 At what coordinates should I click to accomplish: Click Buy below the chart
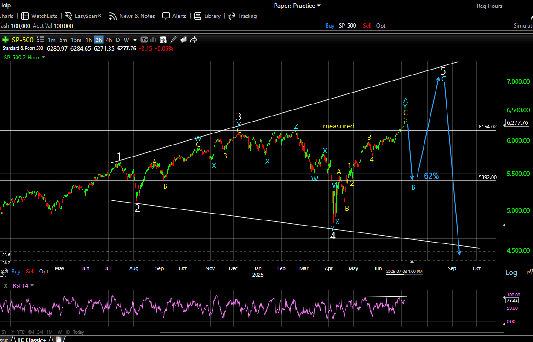click(x=16, y=272)
